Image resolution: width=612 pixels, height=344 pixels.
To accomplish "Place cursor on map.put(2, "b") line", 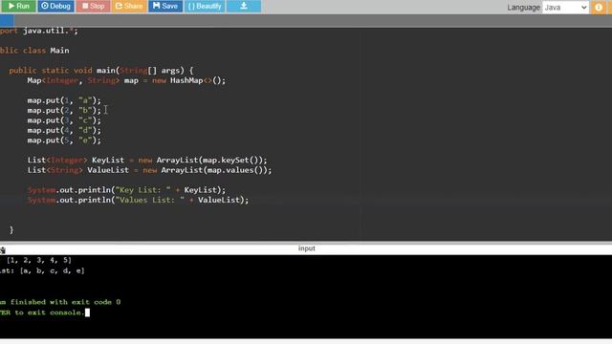I will point(64,111).
